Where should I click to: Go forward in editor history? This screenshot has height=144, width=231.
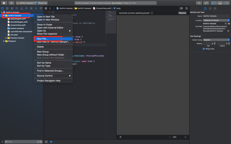pyautogui.click(x=54, y=8)
